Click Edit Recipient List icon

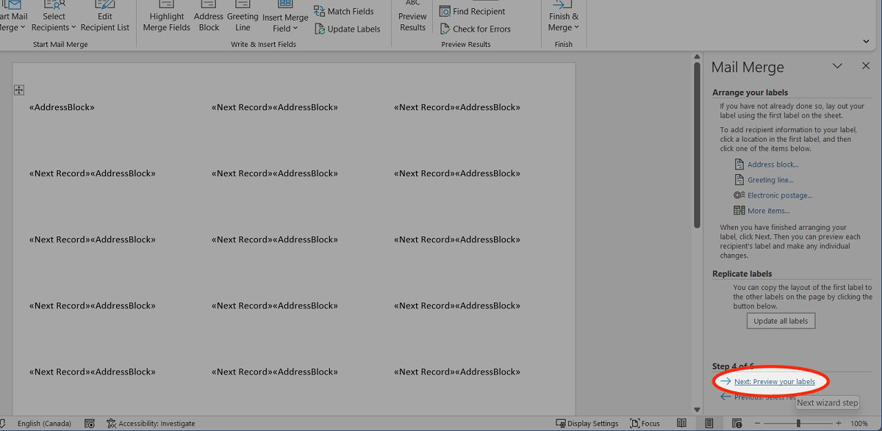pos(105,4)
